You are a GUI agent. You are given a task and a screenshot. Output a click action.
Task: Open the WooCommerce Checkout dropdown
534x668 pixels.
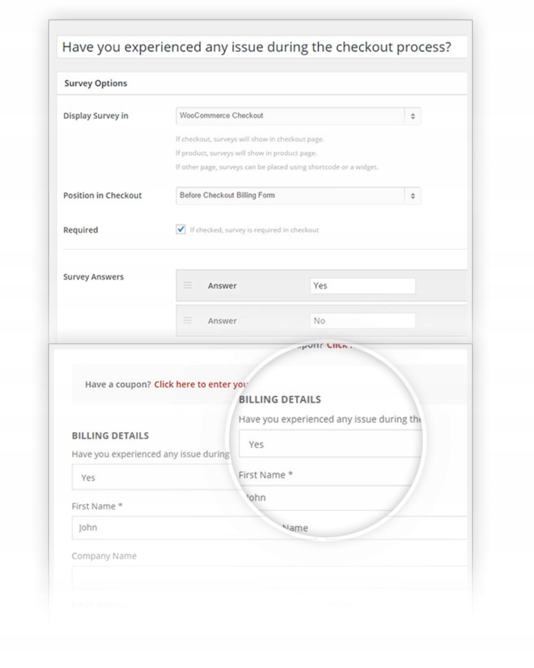pos(291,116)
